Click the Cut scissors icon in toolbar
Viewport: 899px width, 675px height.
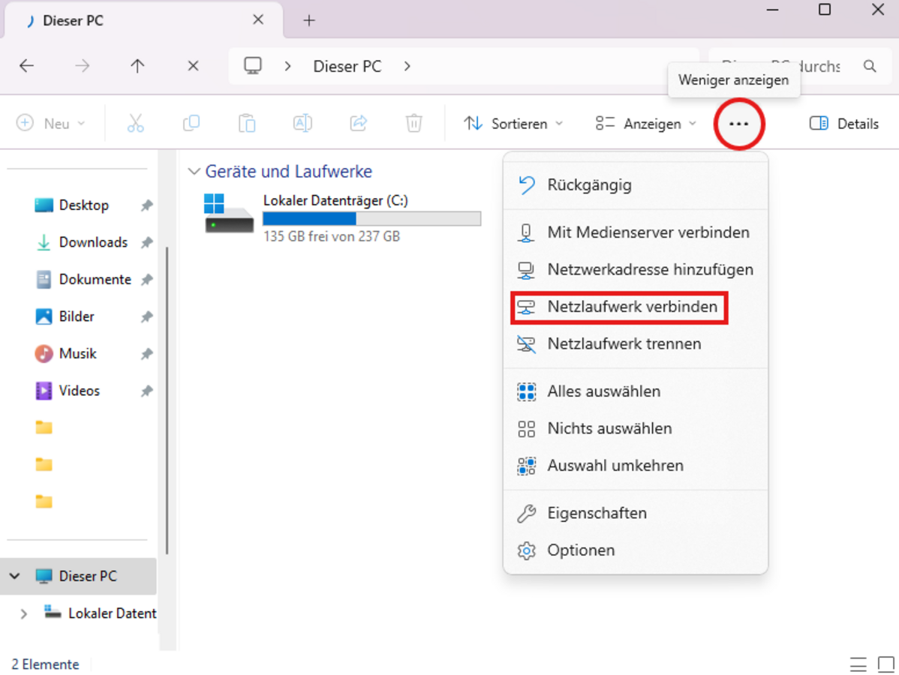pyautogui.click(x=135, y=124)
